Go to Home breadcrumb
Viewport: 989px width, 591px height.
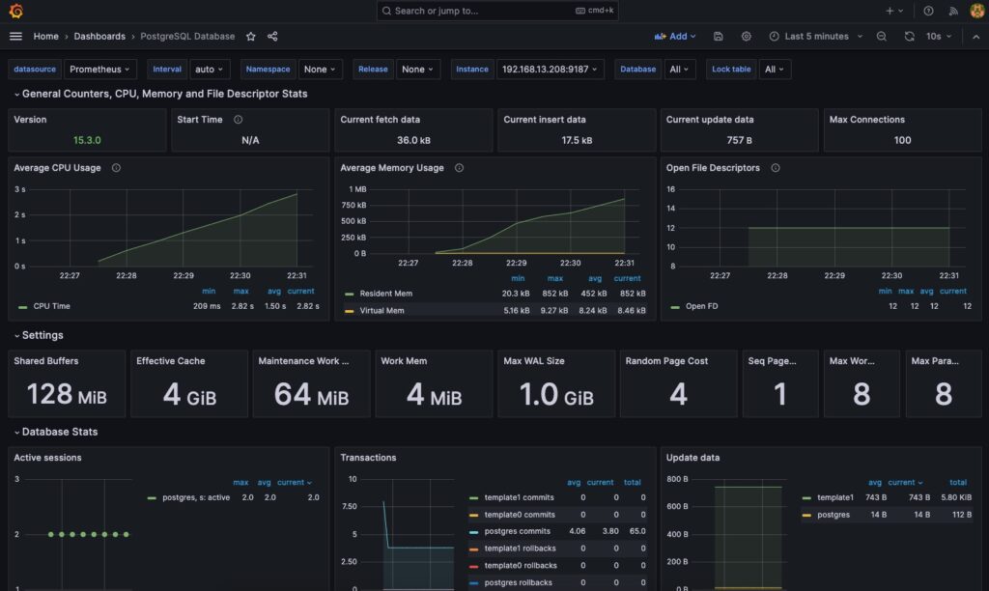(46, 37)
